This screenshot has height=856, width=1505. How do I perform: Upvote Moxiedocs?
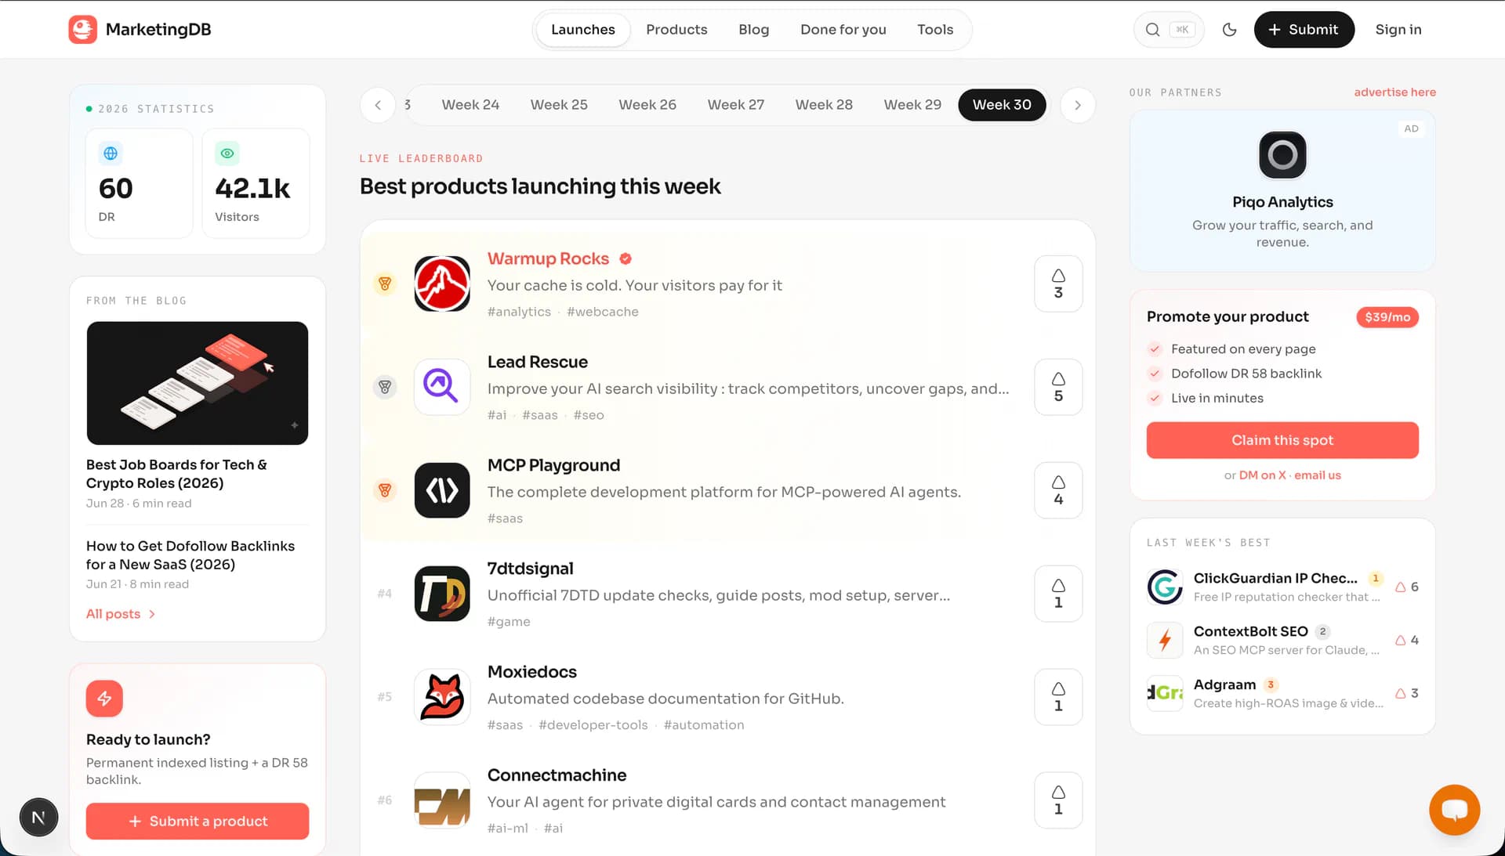click(1058, 697)
